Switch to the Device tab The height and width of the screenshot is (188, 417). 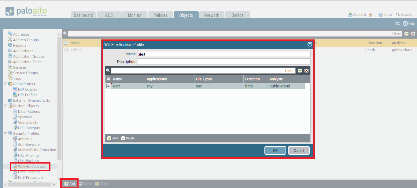[x=238, y=15]
